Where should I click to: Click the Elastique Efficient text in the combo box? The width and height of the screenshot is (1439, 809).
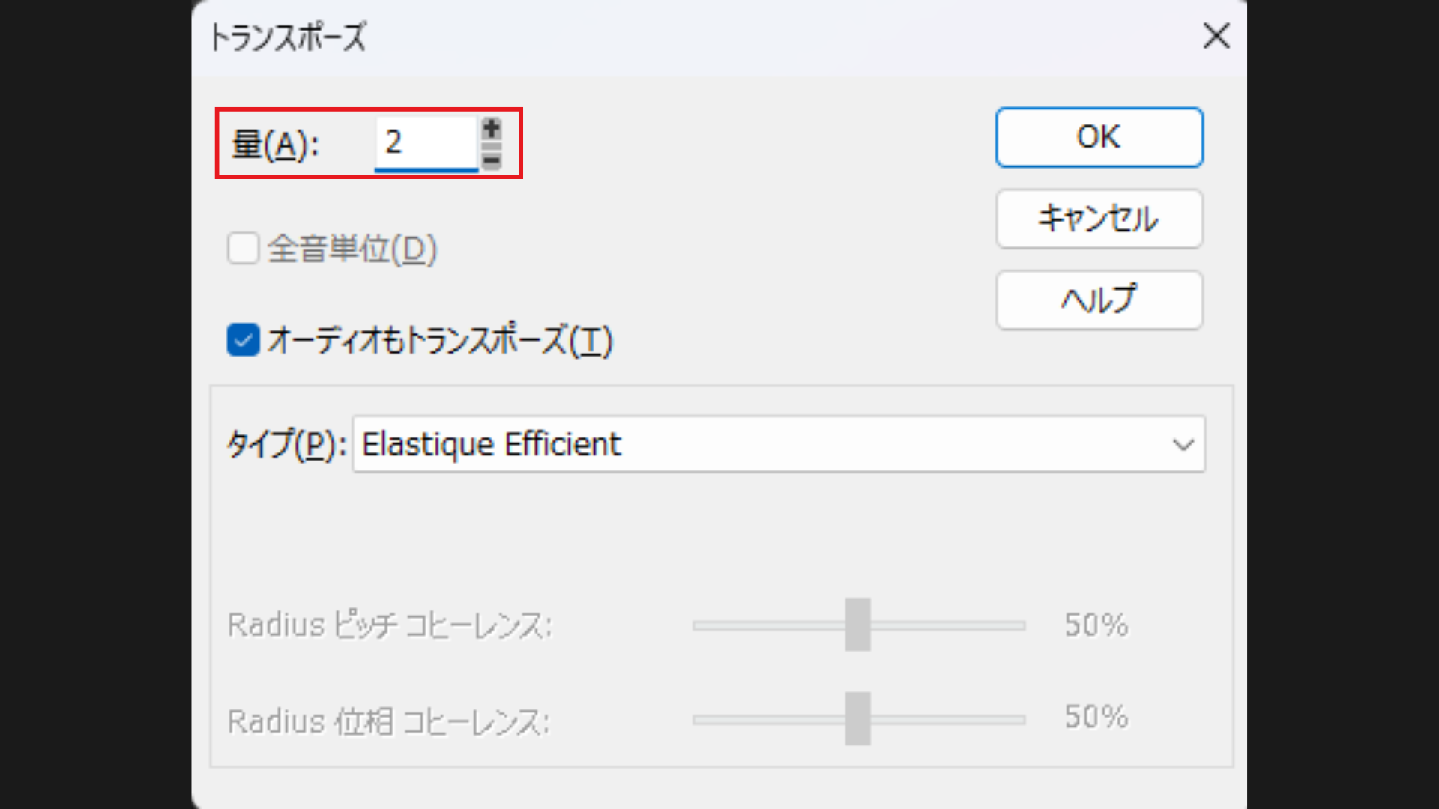(492, 444)
